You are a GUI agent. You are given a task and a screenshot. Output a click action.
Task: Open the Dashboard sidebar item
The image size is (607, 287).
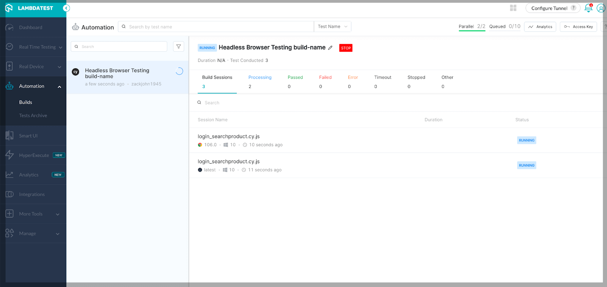point(31,27)
